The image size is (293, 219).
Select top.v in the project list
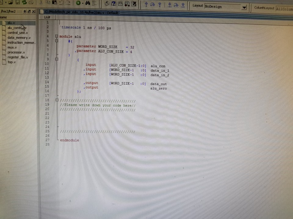click(x=12, y=62)
